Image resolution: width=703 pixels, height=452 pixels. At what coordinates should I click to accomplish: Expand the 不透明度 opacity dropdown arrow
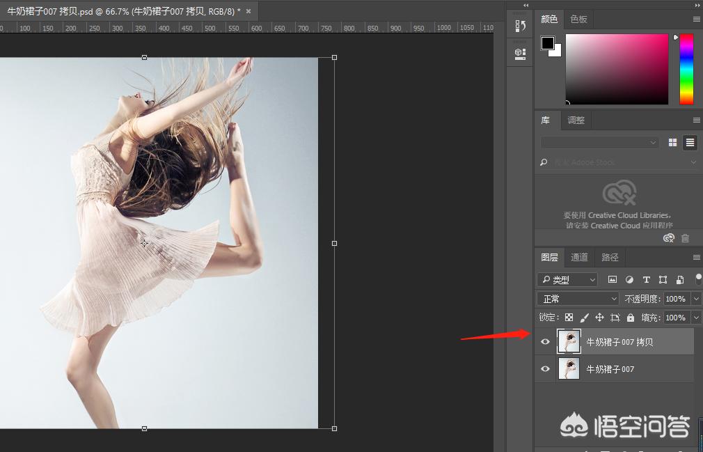[697, 299]
